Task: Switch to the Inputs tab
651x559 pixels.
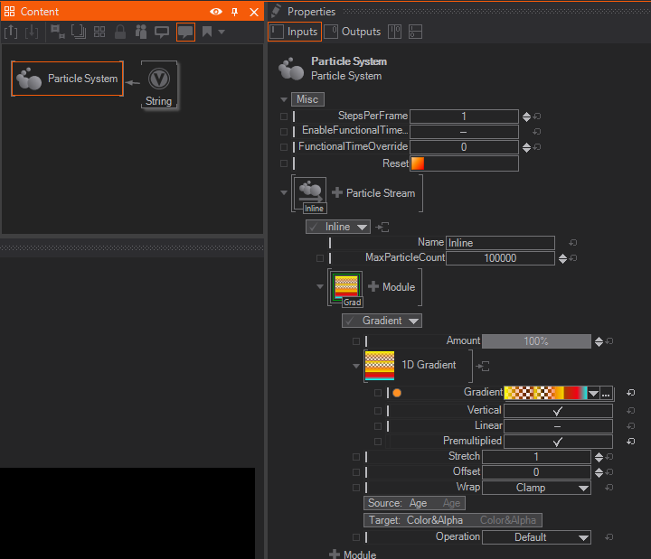Action: 295,32
